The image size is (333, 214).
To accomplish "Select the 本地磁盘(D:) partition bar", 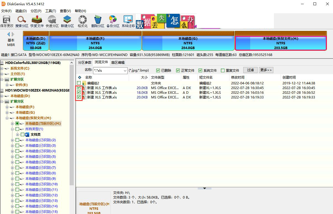I will 36,41.
